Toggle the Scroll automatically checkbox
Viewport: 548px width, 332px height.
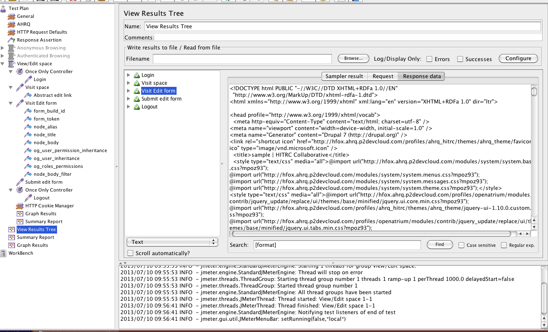(131, 253)
